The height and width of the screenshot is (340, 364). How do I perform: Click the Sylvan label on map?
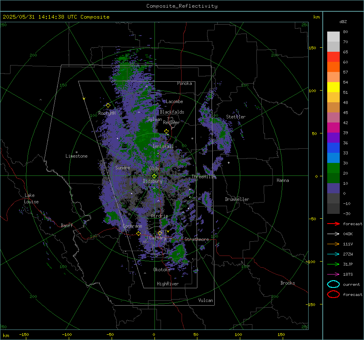pyautogui.click(x=154, y=119)
